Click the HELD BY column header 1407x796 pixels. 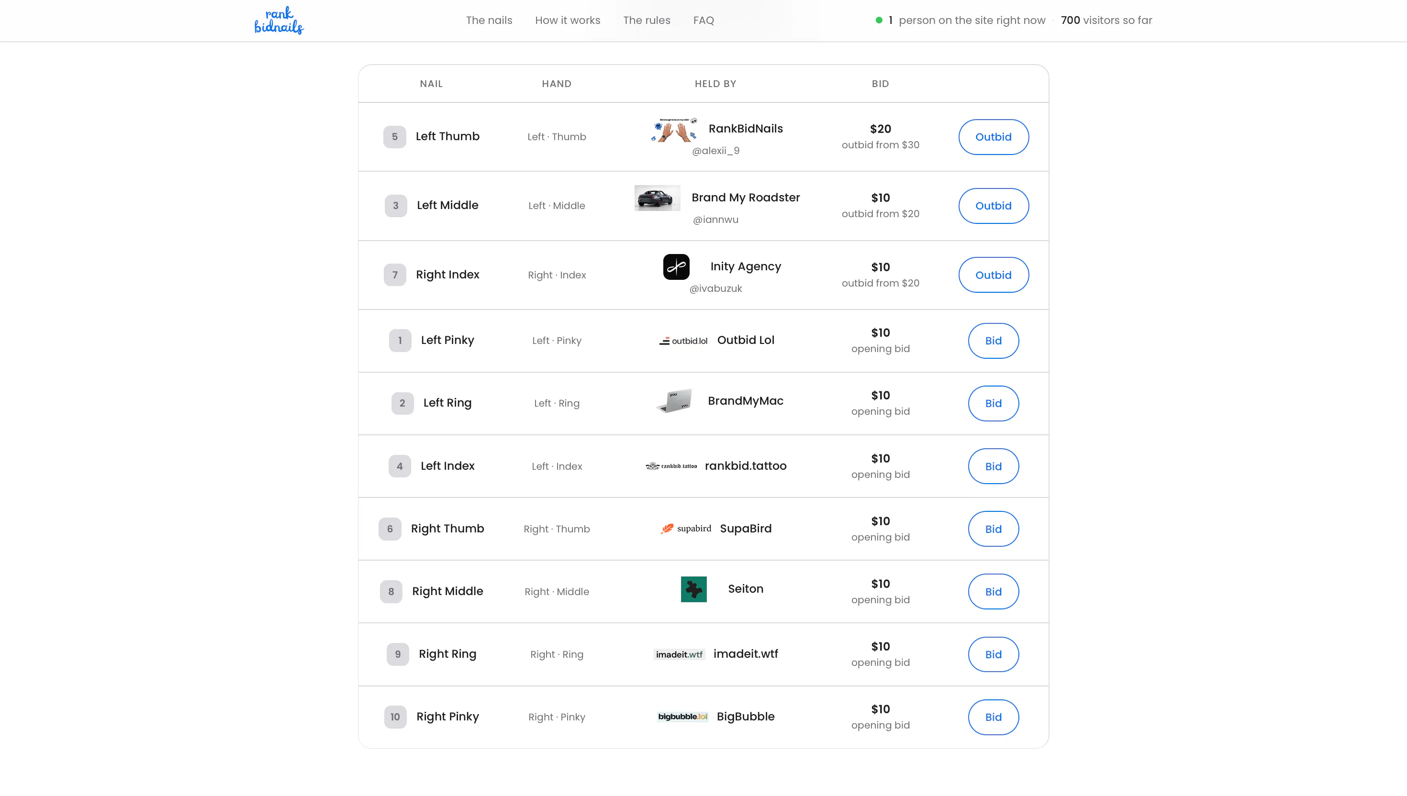tap(715, 84)
